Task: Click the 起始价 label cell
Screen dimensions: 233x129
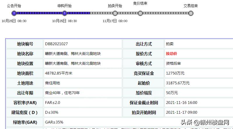Action: [x=143, y=83]
